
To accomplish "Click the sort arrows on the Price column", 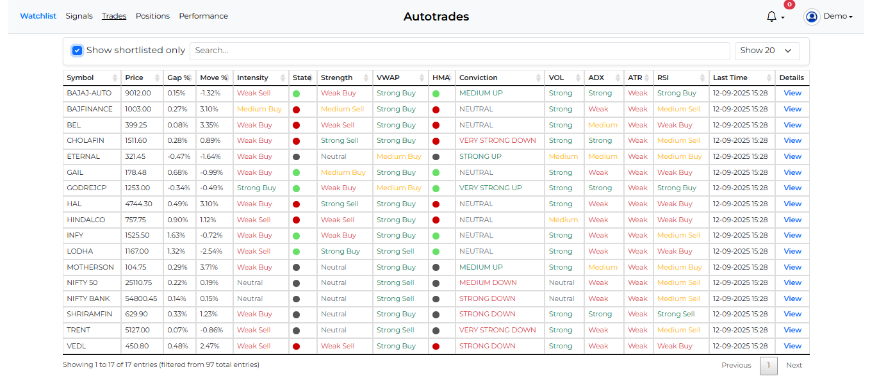I will [156, 77].
